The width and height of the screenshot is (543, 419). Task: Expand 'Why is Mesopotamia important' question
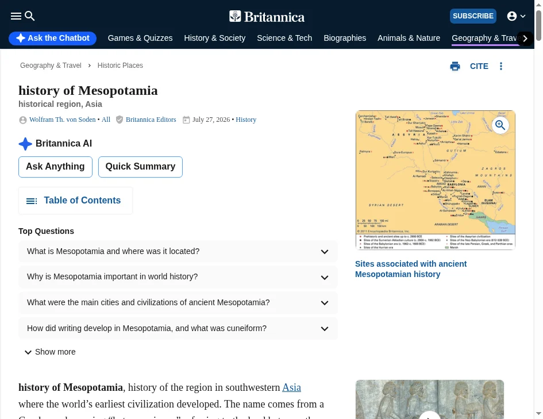click(x=178, y=277)
